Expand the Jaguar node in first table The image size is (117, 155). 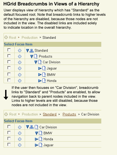point(40,68)
